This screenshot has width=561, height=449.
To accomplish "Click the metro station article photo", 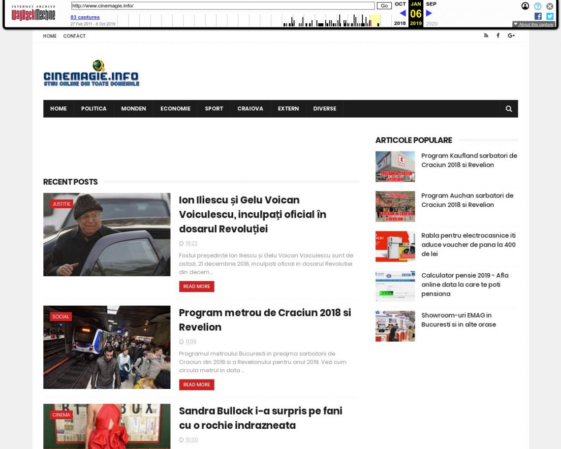I will point(107,347).
